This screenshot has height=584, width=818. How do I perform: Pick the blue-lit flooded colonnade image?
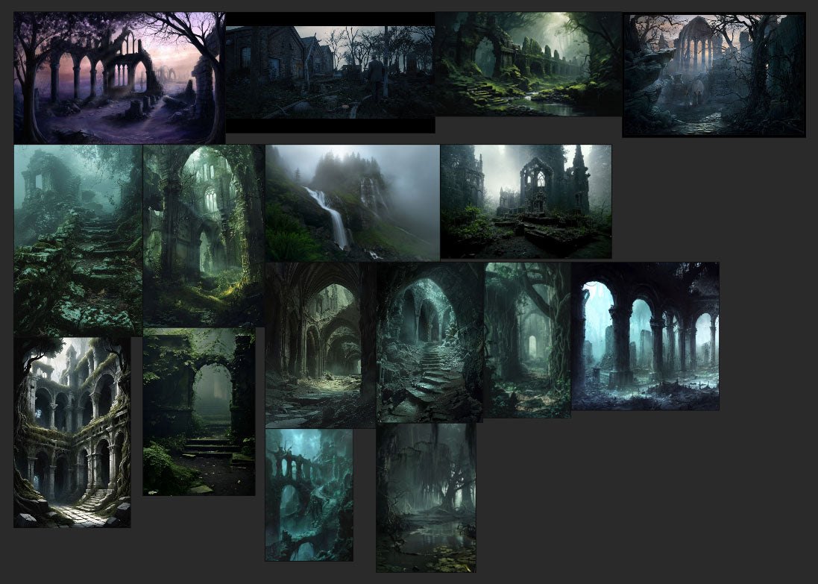click(645, 336)
